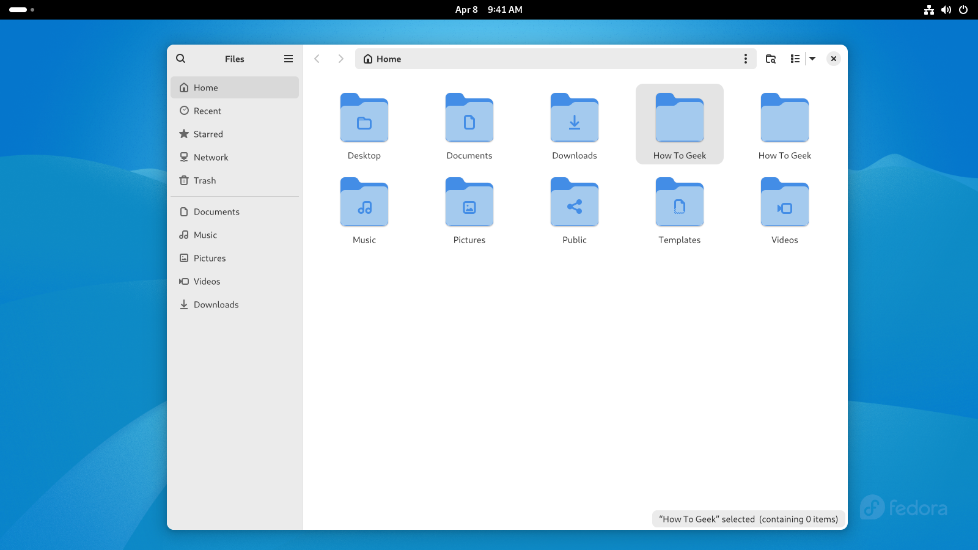Image resolution: width=978 pixels, height=550 pixels.
Task: Open the Trash from the sidebar
Action: click(204, 180)
